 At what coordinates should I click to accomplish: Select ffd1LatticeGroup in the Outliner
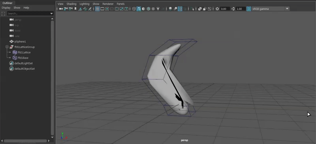pyautogui.click(x=24, y=47)
